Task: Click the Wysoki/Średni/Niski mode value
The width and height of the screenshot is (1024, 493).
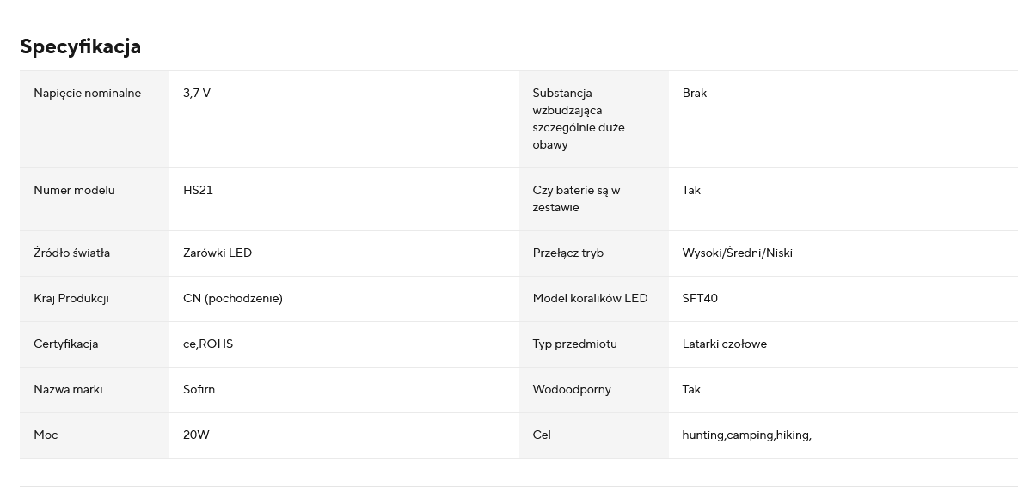Action: pos(738,253)
